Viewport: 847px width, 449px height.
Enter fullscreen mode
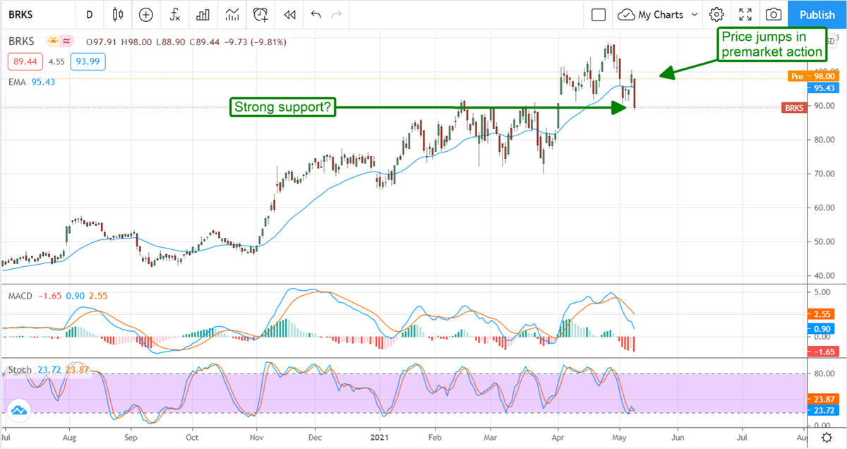tap(745, 14)
